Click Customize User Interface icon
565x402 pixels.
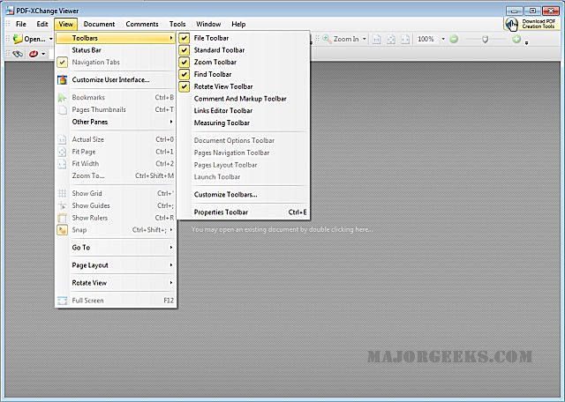tap(63, 80)
